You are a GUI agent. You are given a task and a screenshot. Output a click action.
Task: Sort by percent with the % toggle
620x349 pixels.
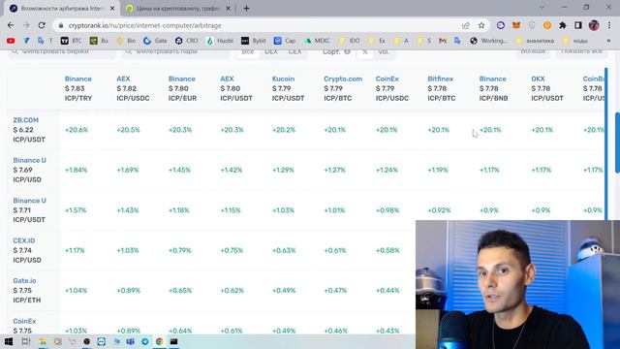pos(365,51)
